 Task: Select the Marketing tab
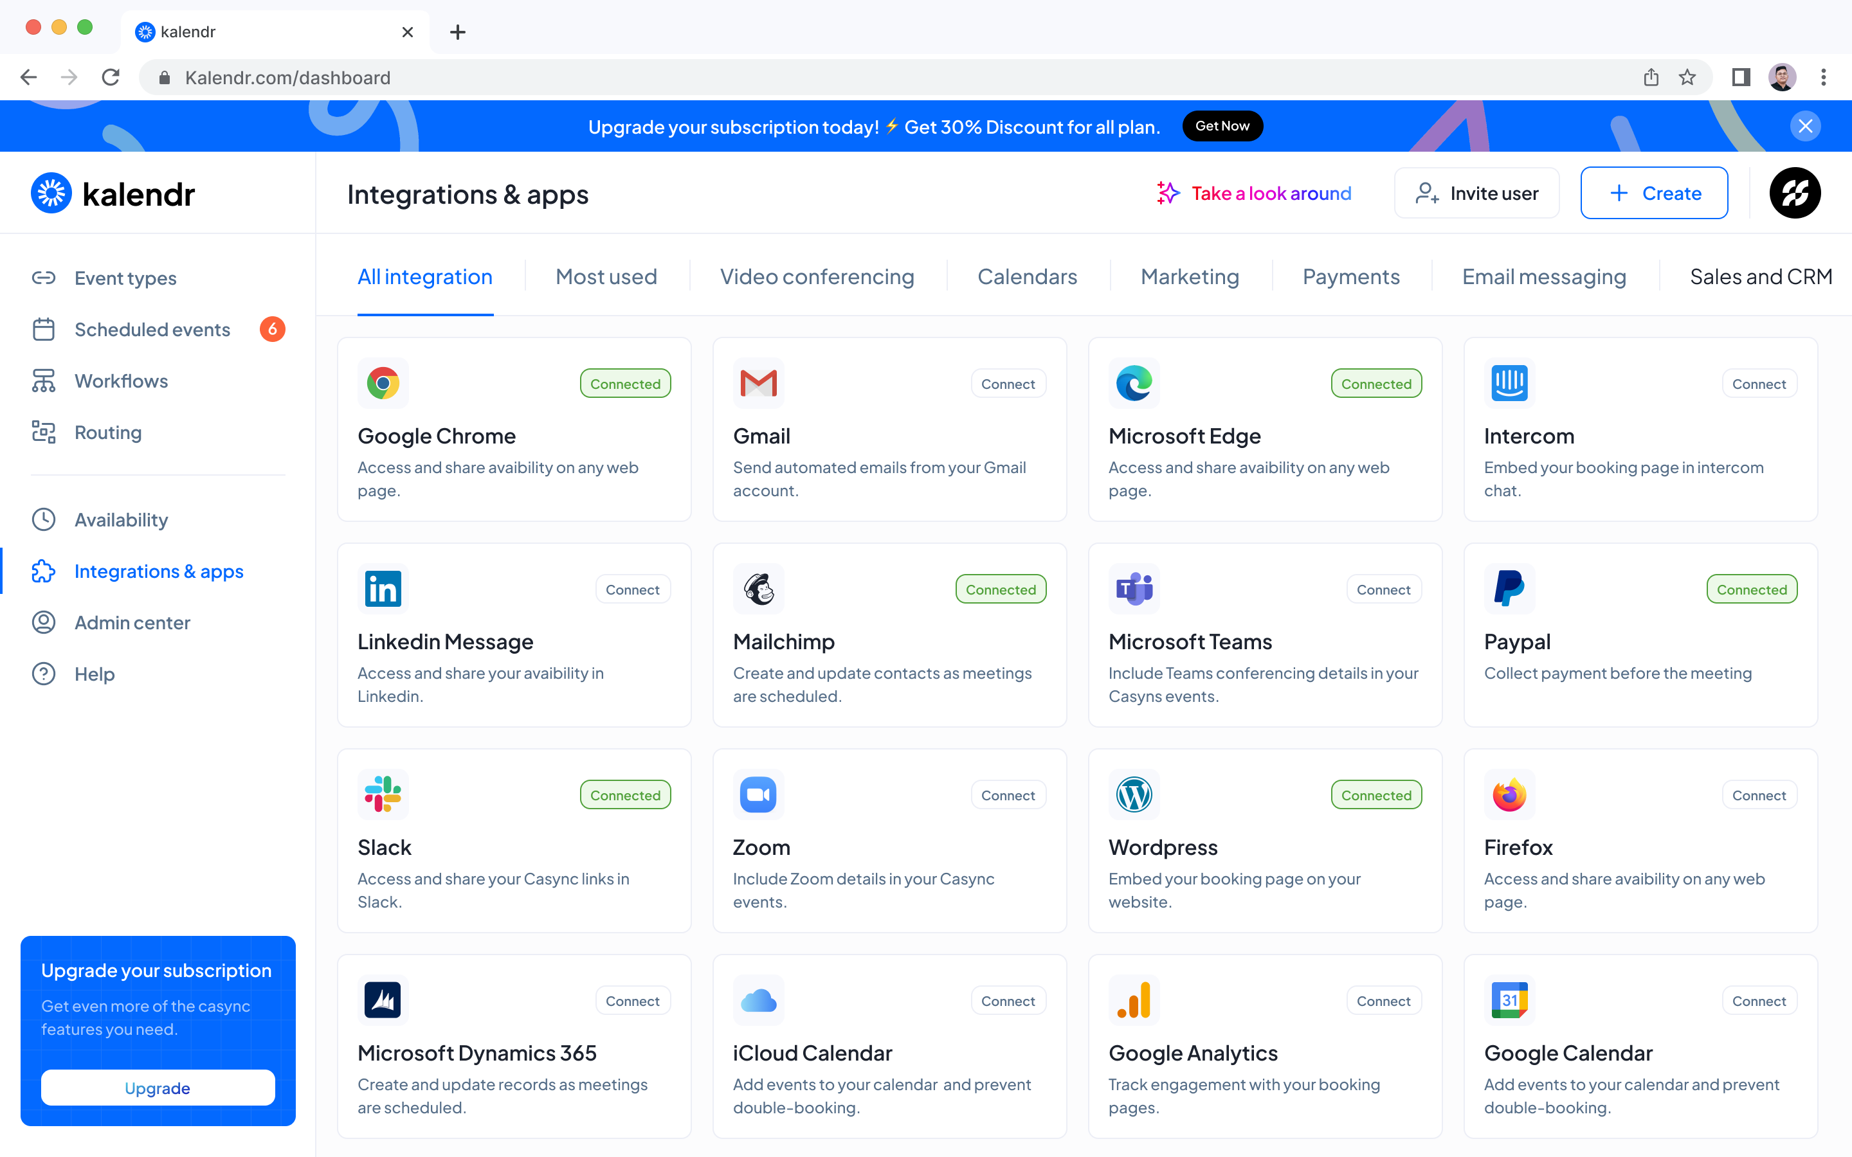point(1189,276)
